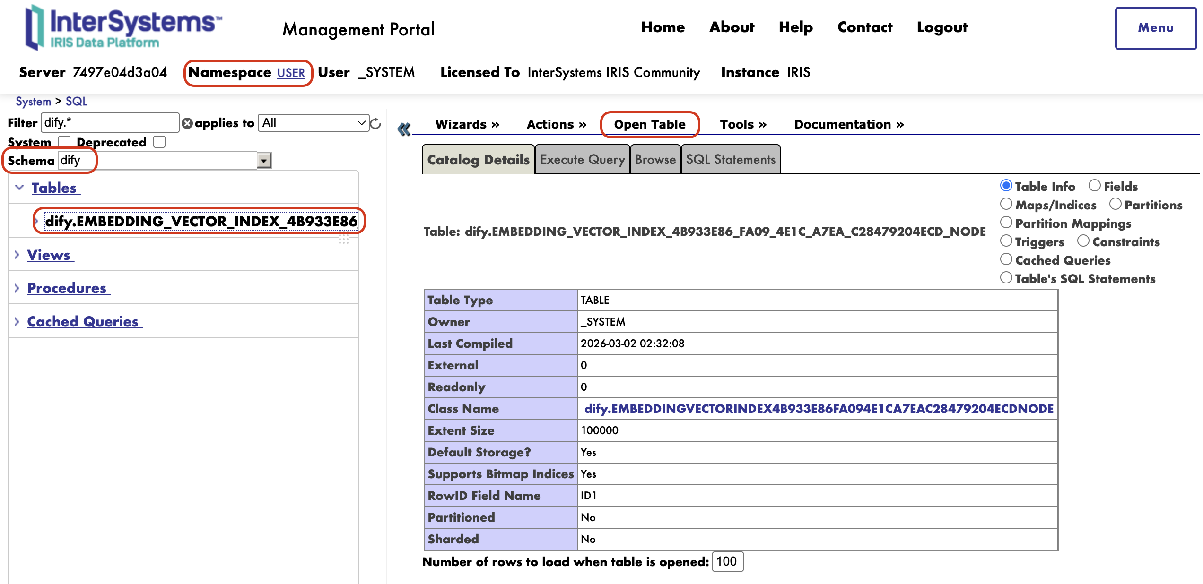Open the Wizards menu
The image size is (1203, 584).
pyautogui.click(x=467, y=124)
